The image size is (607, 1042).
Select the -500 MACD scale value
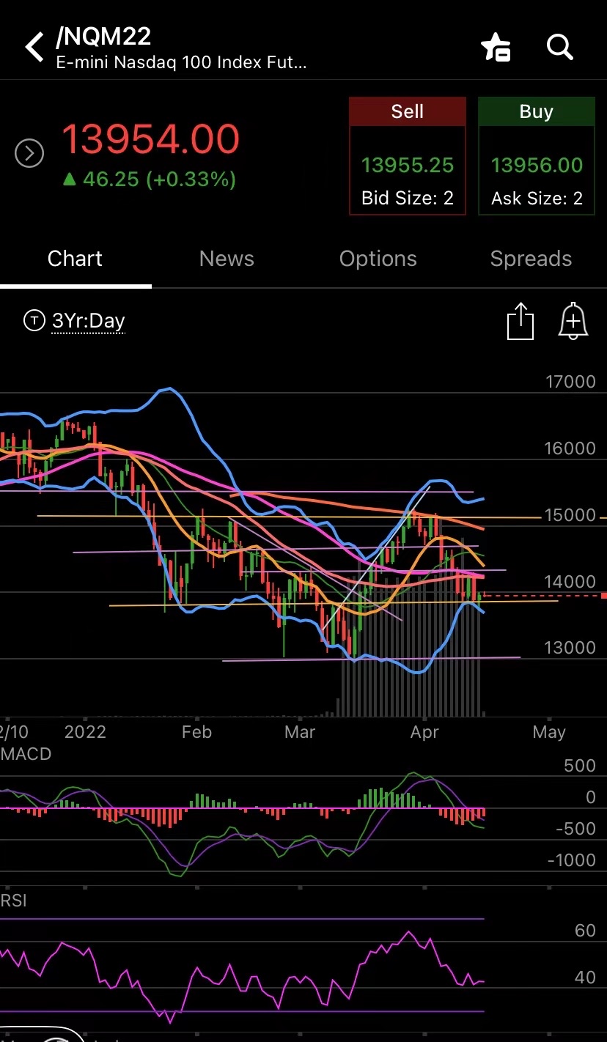575,828
